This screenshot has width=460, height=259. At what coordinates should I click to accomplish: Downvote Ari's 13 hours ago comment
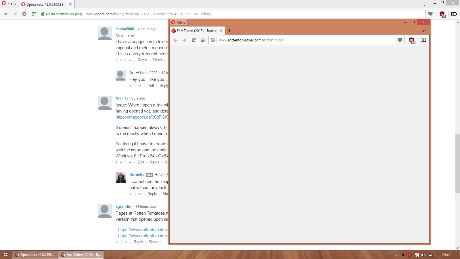130,162
